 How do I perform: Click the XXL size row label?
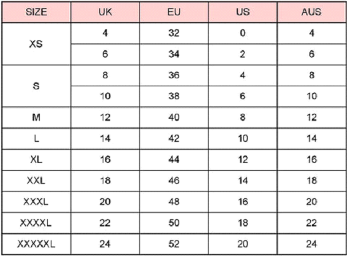(37, 181)
